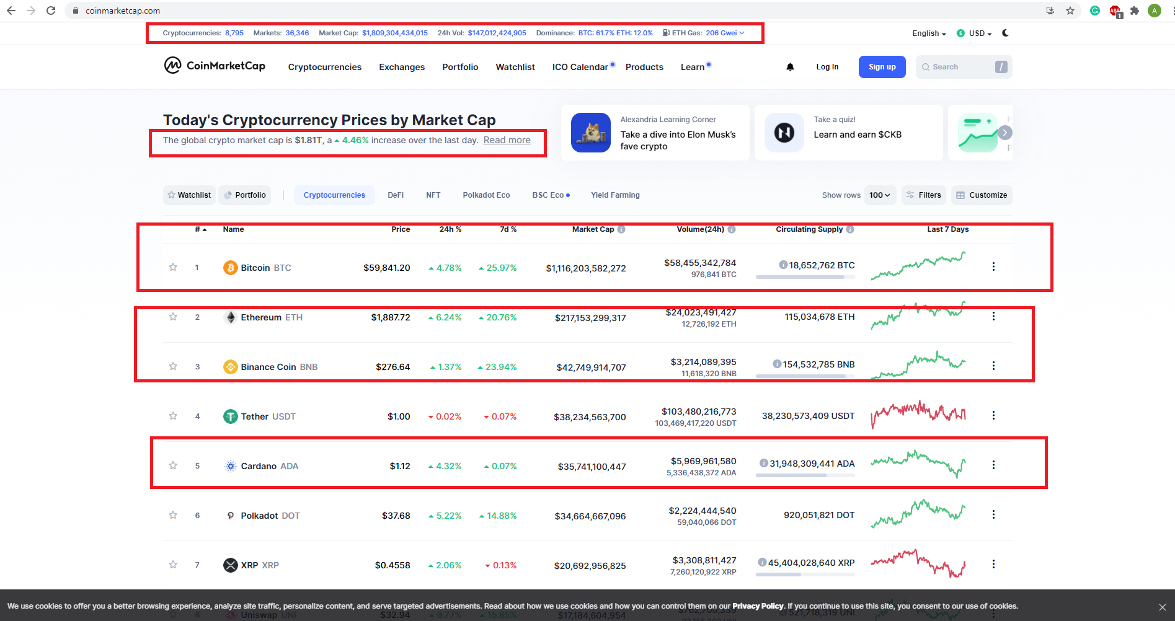
Task: Click the Polkadot coin icon
Action: 231,516
